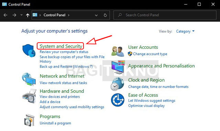Screen dimensions: 220x131
Task: Open View network status and tasks
Action: pos(63,83)
